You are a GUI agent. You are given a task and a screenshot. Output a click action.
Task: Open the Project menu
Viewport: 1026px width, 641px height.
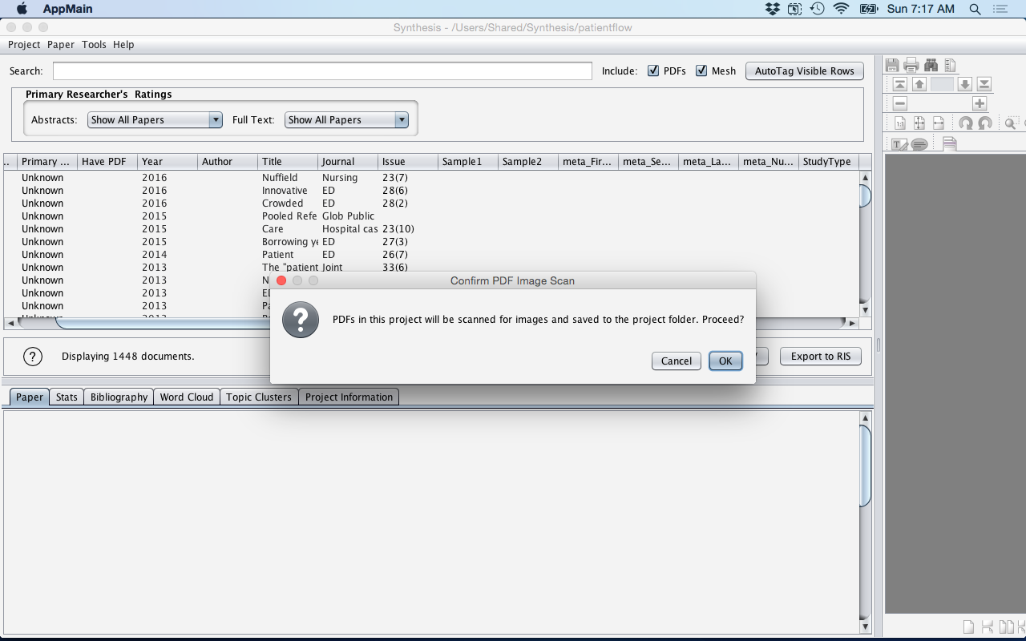pyautogui.click(x=24, y=45)
